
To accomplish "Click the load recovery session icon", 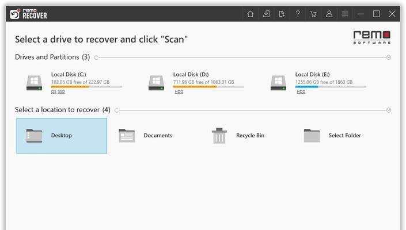I will pyautogui.click(x=266, y=14).
